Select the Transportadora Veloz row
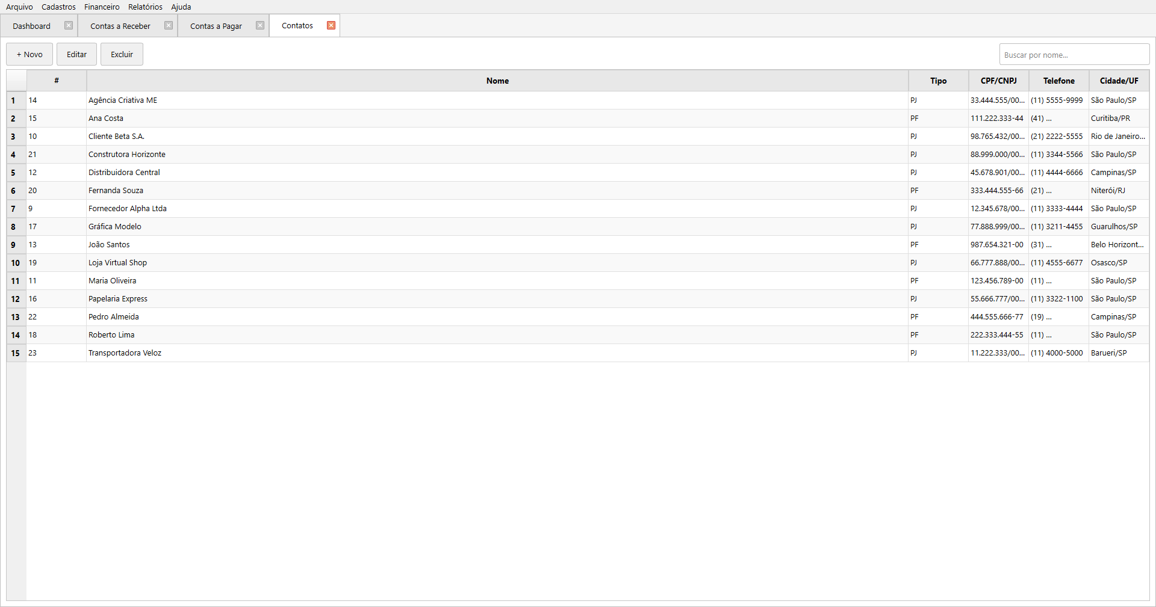The width and height of the screenshot is (1156, 607). point(125,353)
